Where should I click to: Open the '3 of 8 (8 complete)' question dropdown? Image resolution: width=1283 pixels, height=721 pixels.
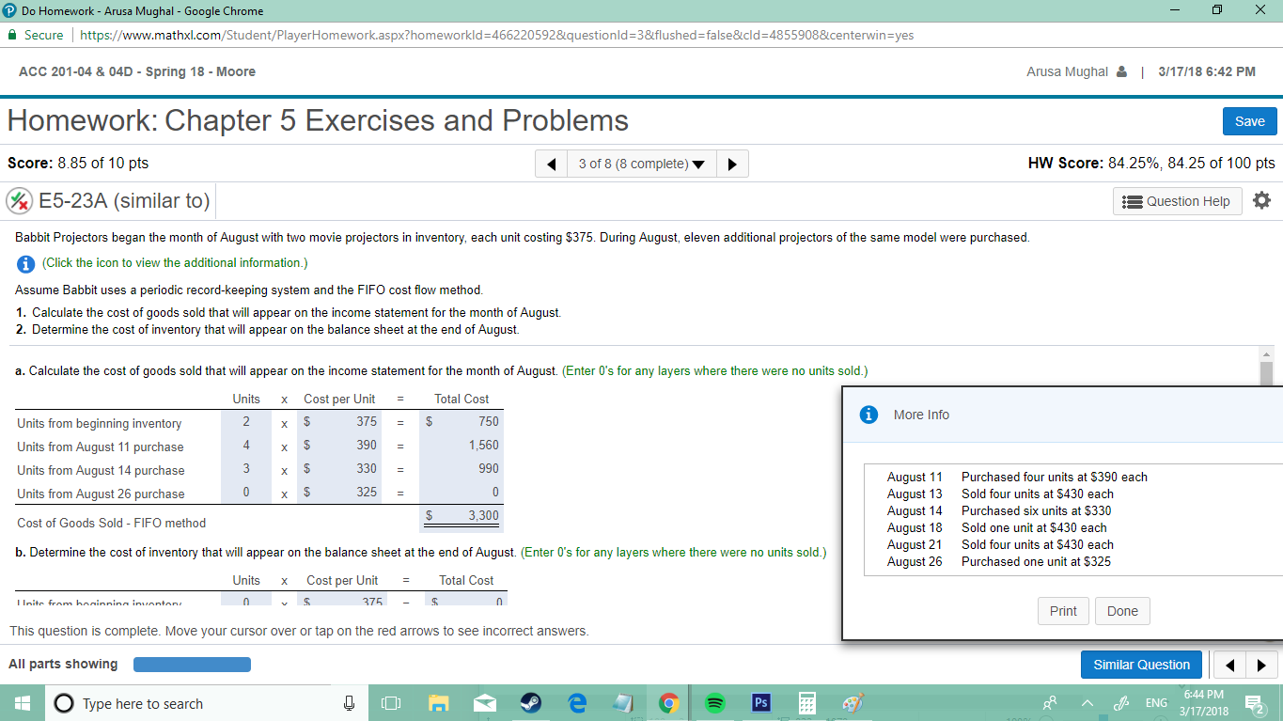tap(642, 164)
